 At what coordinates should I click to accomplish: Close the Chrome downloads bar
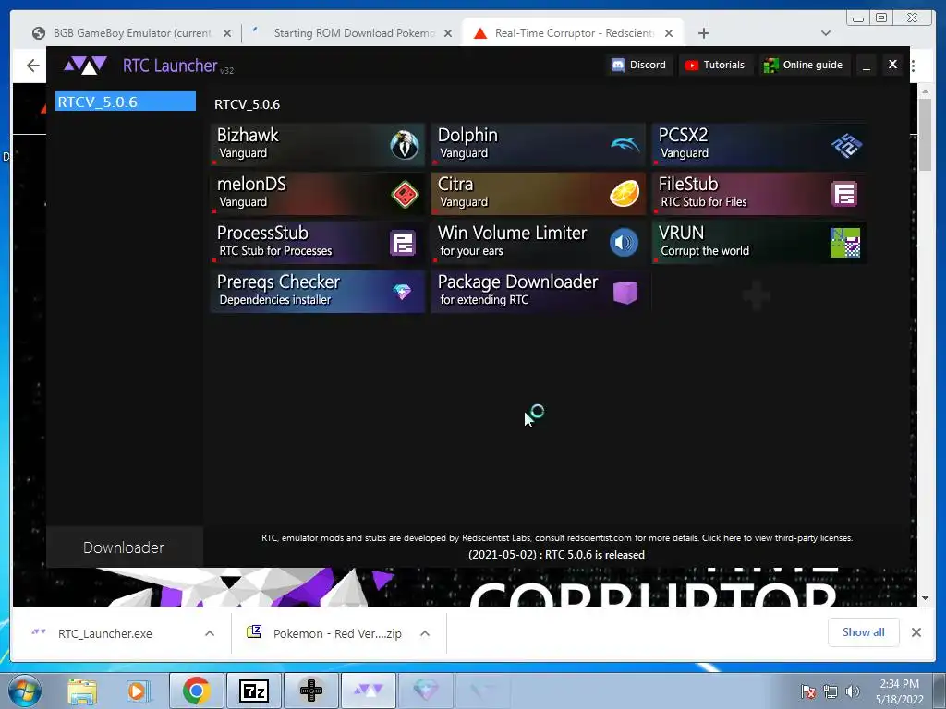(916, 632)
